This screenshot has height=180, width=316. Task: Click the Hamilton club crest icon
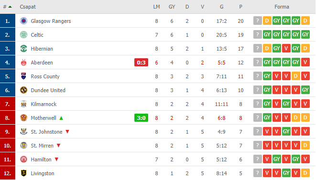pyautogui.click(x=23, y=159)
